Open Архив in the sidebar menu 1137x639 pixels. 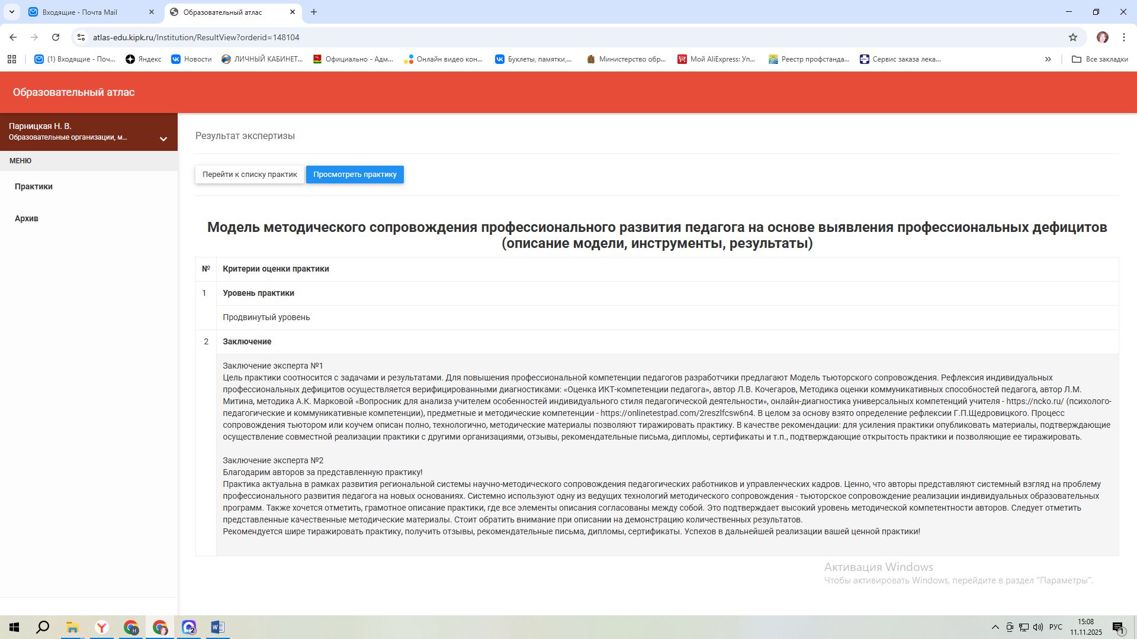(x=27, y=218)
